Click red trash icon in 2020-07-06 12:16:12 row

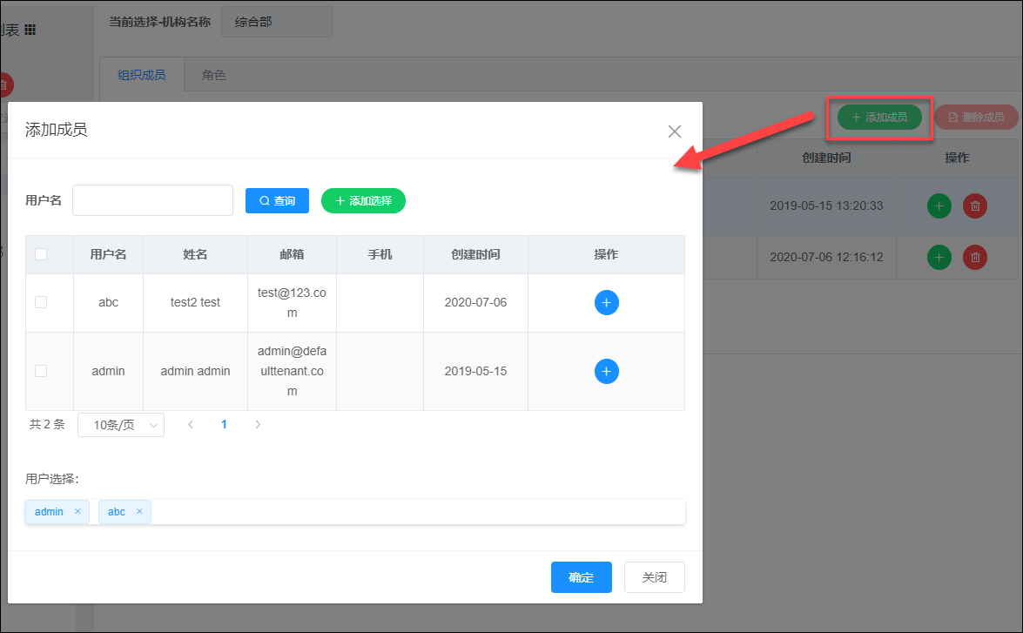pyautogui.click(x=975, y=257)
